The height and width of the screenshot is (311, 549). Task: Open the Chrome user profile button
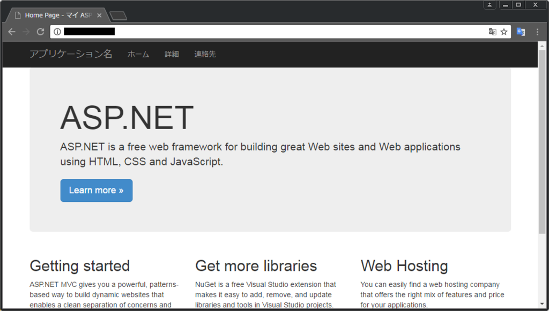point(489,5)
